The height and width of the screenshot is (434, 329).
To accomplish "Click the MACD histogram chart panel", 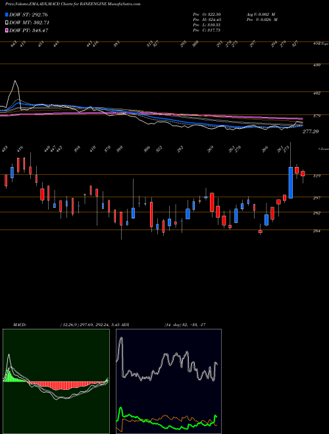I will tap(56, 381).
